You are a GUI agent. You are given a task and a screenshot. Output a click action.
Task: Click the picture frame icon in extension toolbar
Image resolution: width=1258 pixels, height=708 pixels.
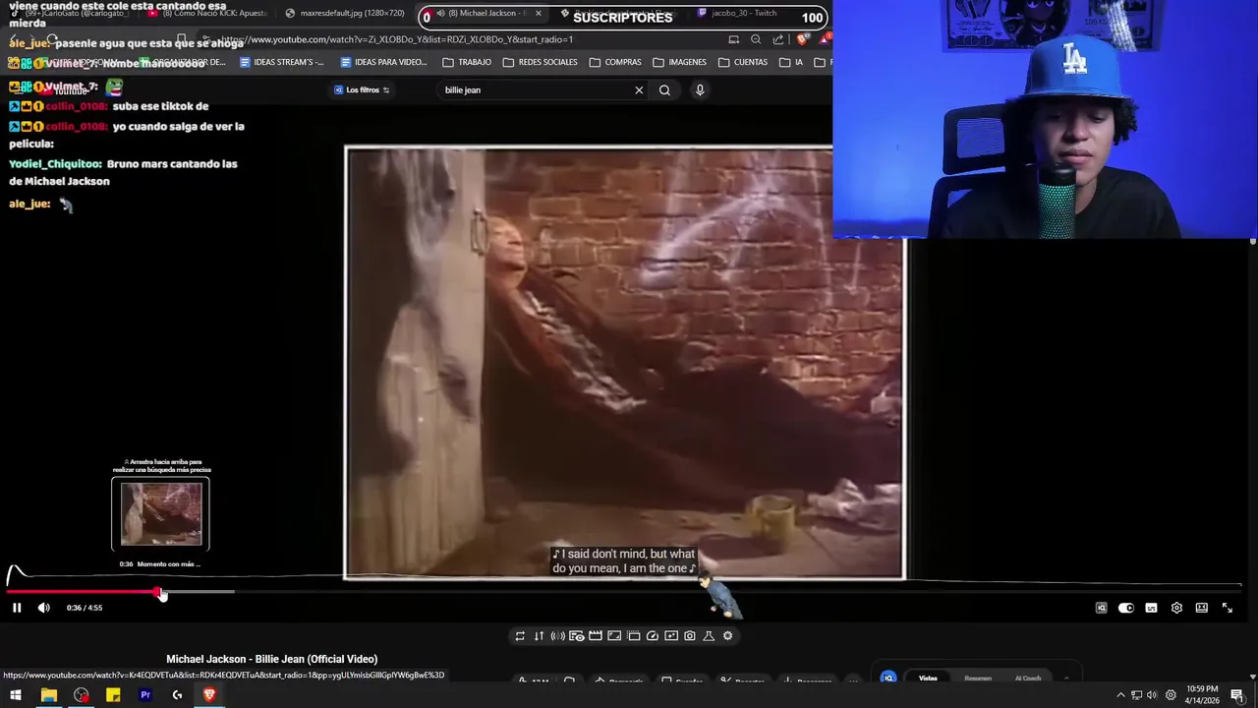[614, 636]
